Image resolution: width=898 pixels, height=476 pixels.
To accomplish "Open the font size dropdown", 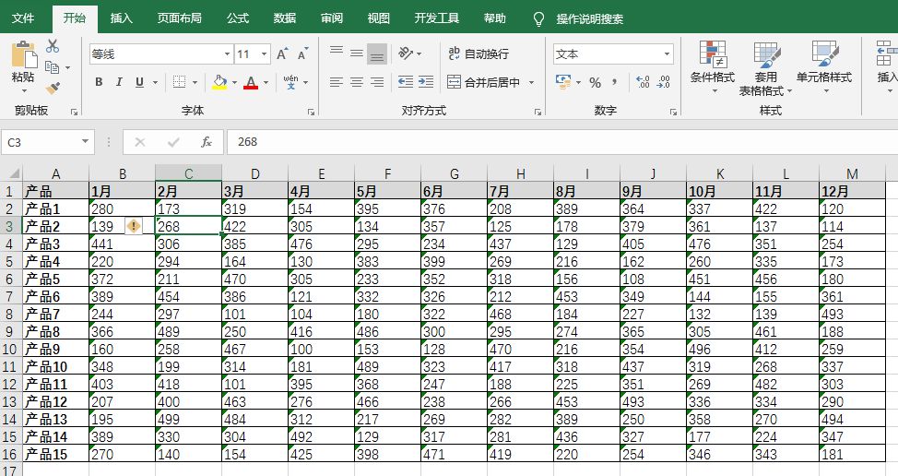I will click(x=264, y=54).
